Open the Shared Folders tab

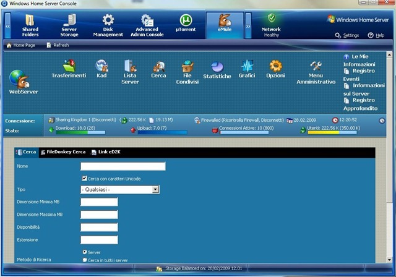30,26
